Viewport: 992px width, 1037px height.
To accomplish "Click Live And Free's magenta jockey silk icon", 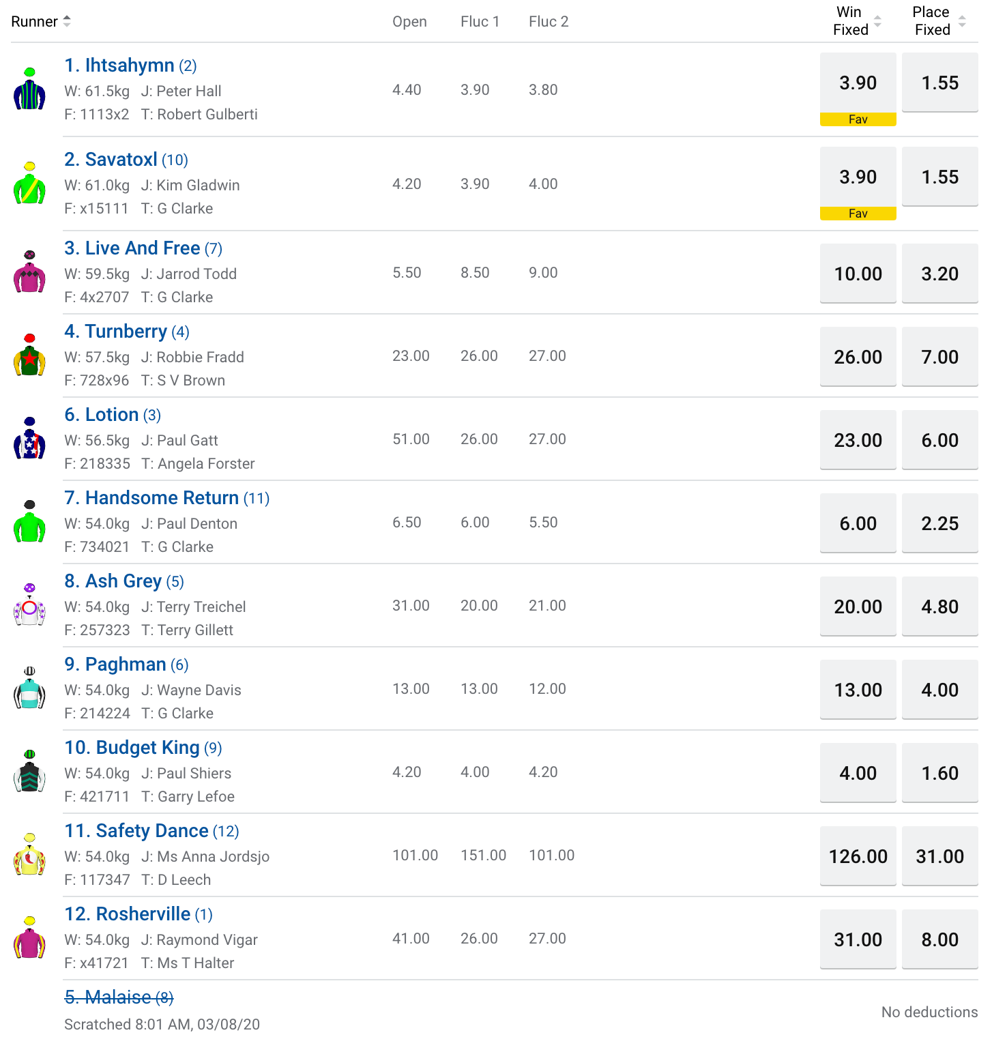I will [29, 272].
